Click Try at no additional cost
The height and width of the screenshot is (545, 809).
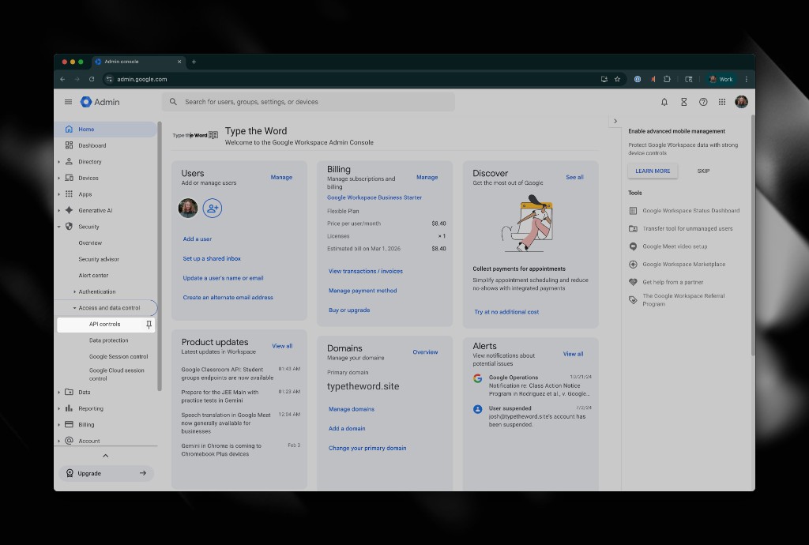(506, 312)
